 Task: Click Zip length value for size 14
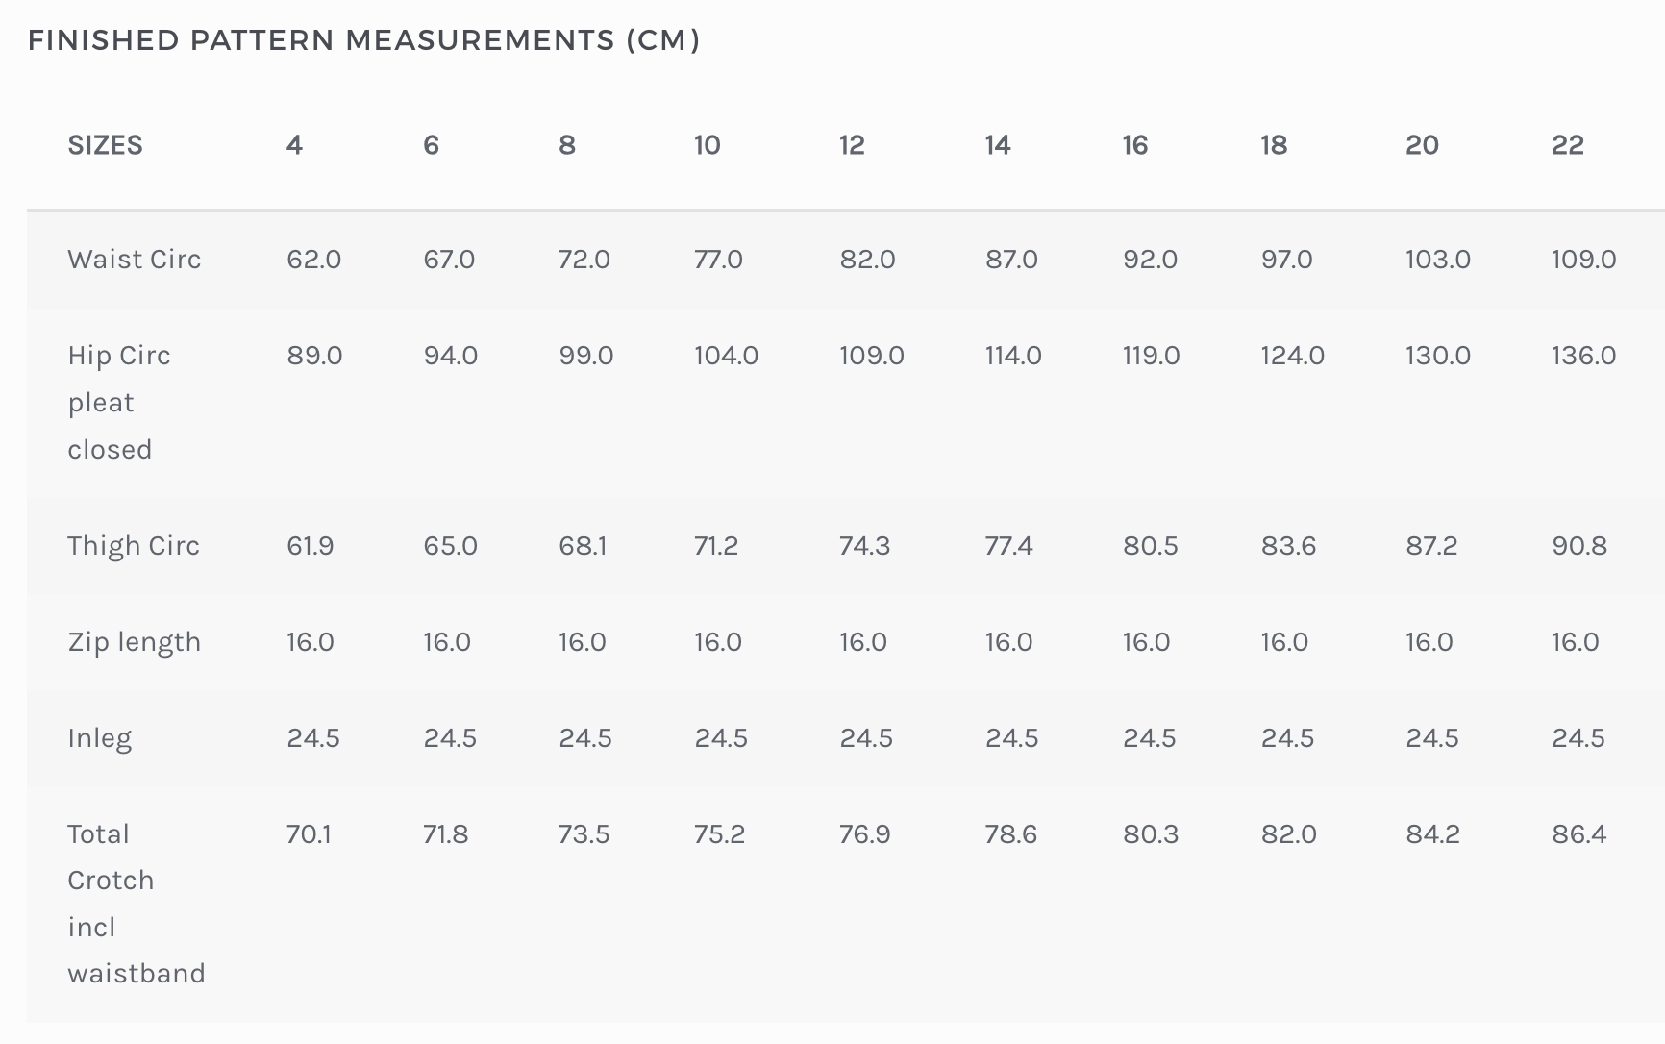pos(1008,642)
